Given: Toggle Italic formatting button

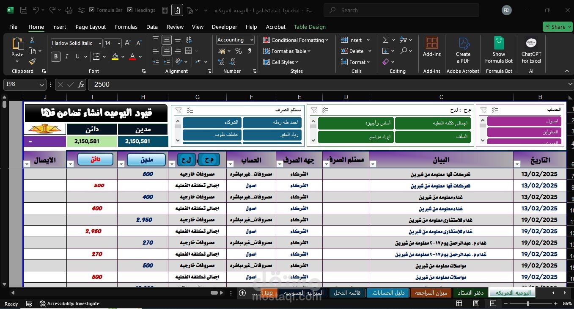Looking at the screenshot, I should tap(67, 57).
